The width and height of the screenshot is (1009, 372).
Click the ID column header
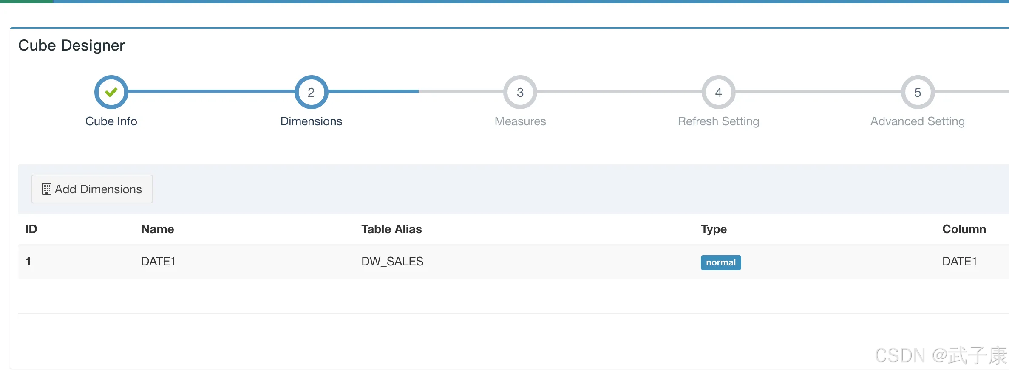(31, 229)
